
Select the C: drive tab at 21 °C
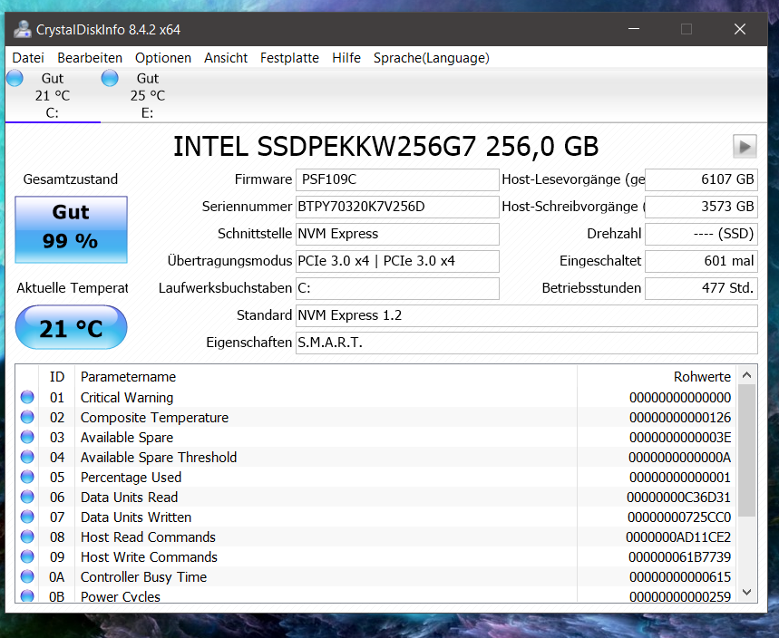(53, 95)
